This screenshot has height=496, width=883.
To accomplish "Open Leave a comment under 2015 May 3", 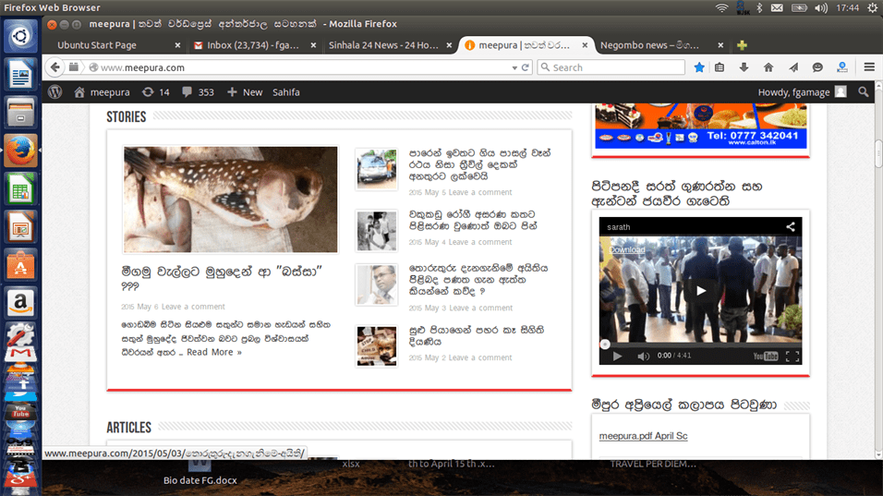I will click(480, 308).
